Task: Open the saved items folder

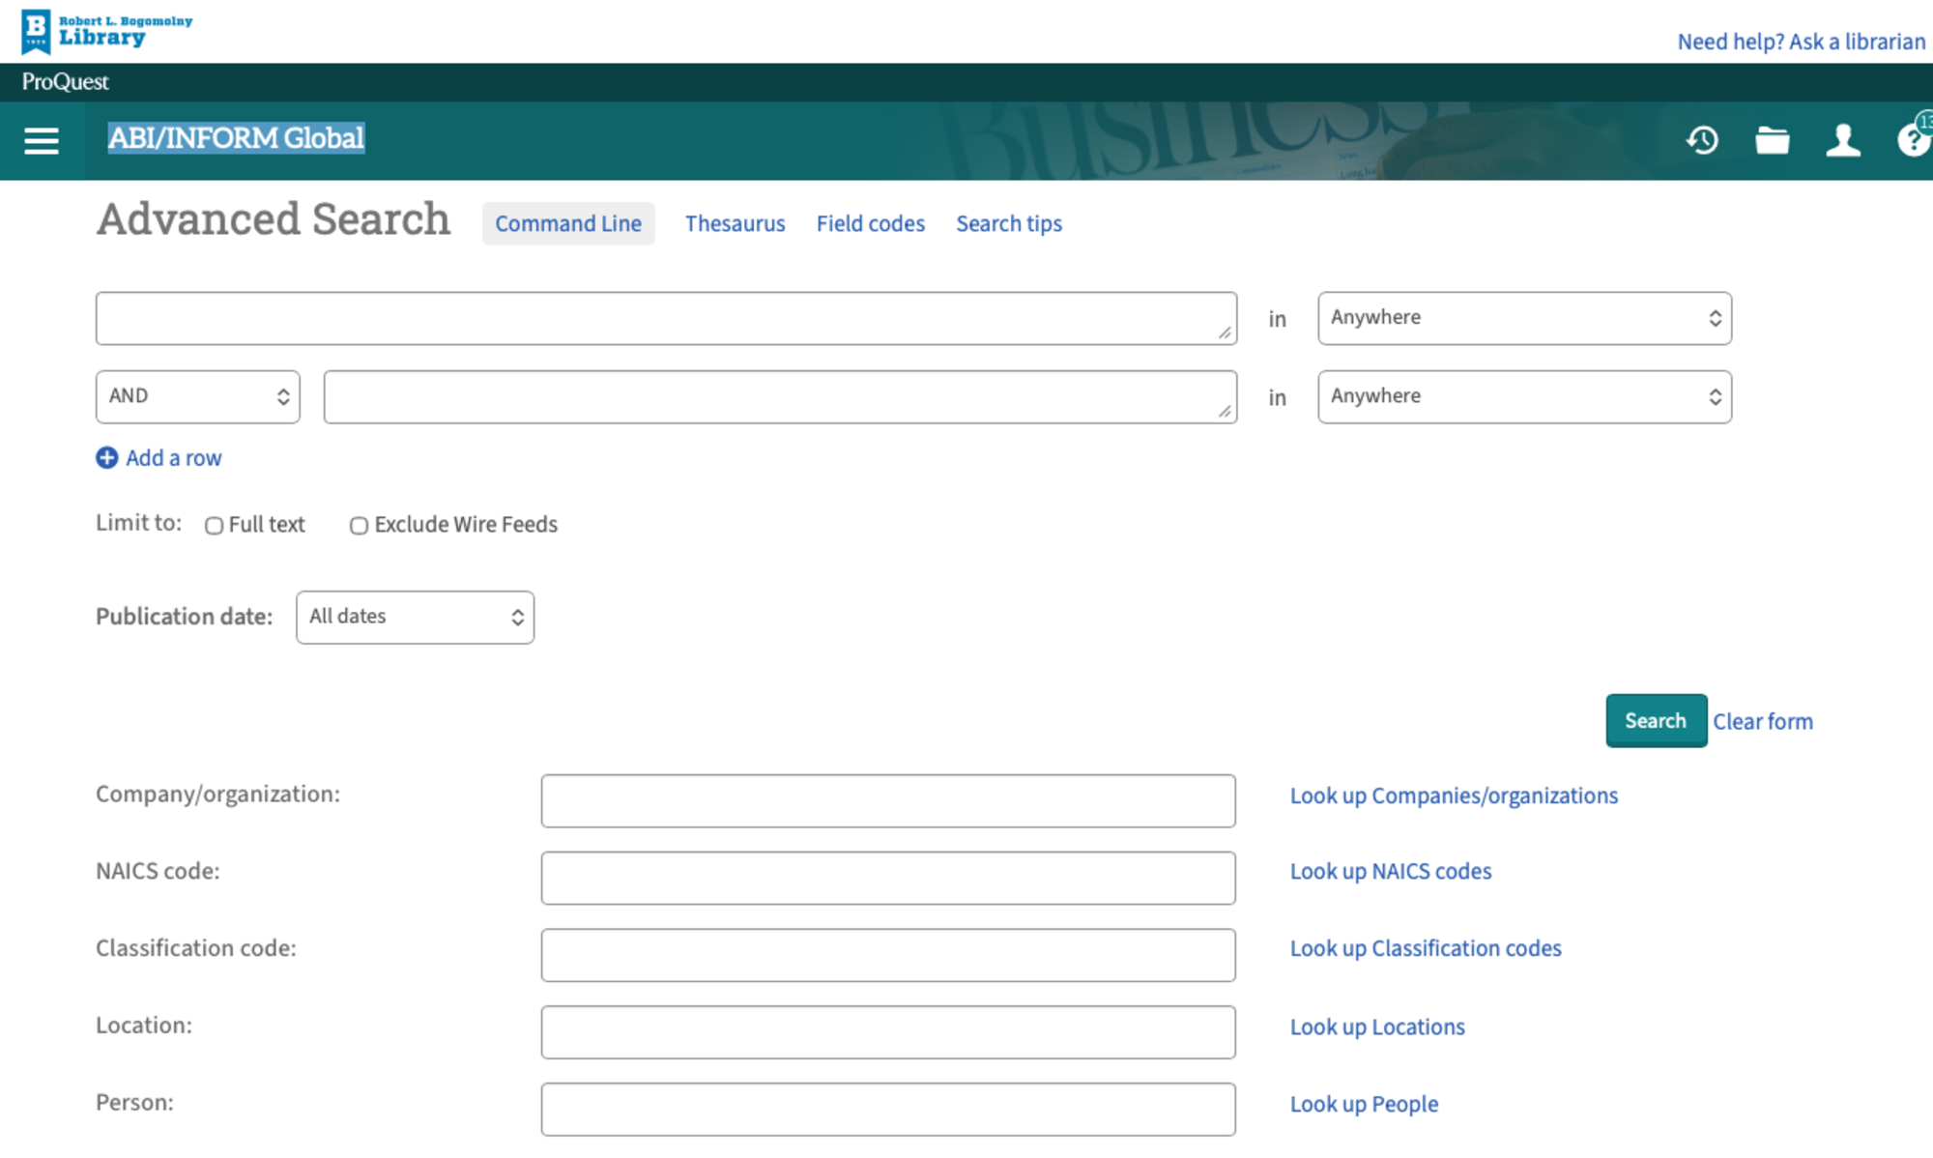Action: (x=1773, y=141)
